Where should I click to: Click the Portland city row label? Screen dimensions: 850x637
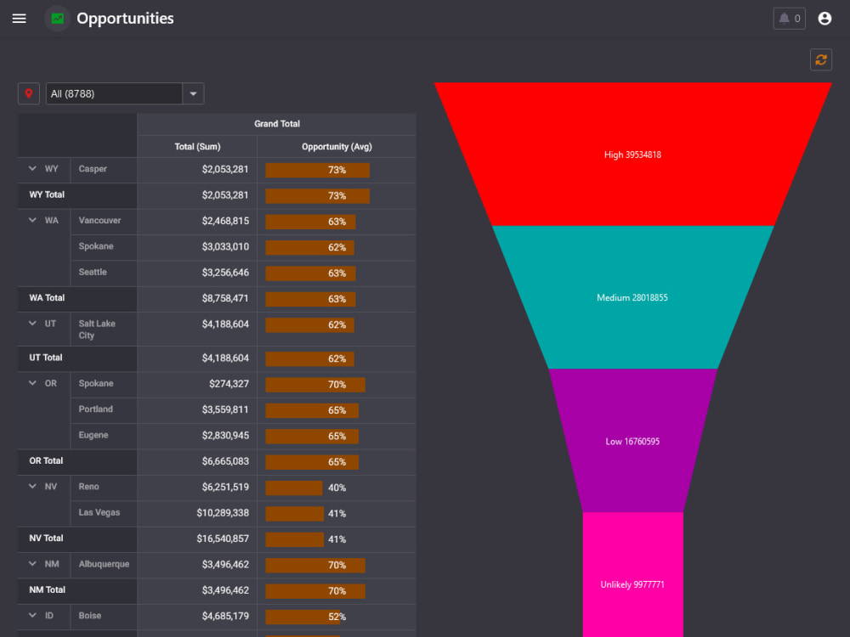tap(96, 409)
